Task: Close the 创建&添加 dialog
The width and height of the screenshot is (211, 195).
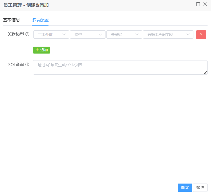Action: (x=205, y=4)
